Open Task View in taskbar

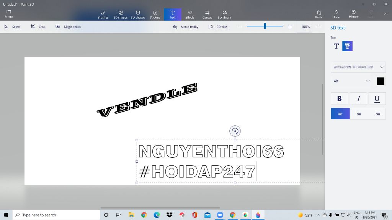point(119,215)
